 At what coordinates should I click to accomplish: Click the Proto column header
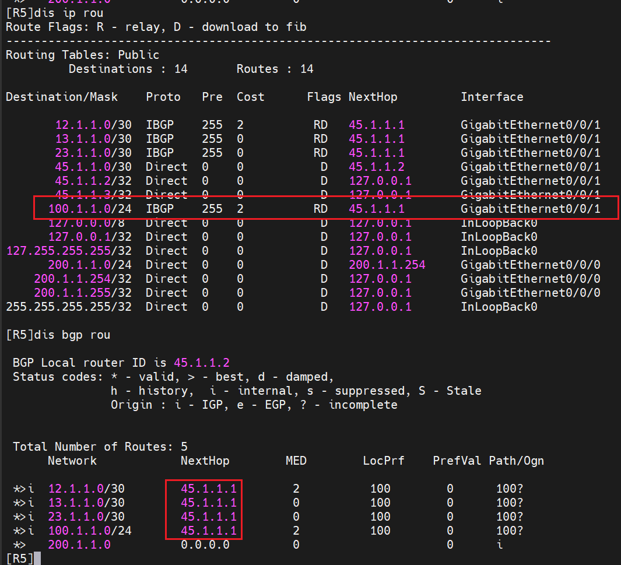click(x=163, y=97)
